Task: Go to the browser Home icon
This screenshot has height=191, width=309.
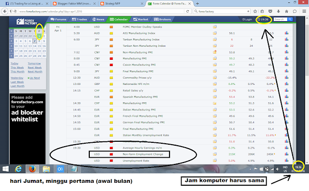Action: 286,12
